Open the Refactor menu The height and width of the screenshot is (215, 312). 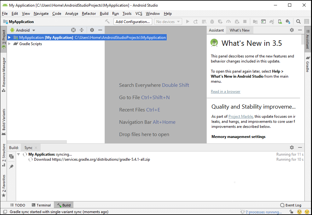(89, 14)
